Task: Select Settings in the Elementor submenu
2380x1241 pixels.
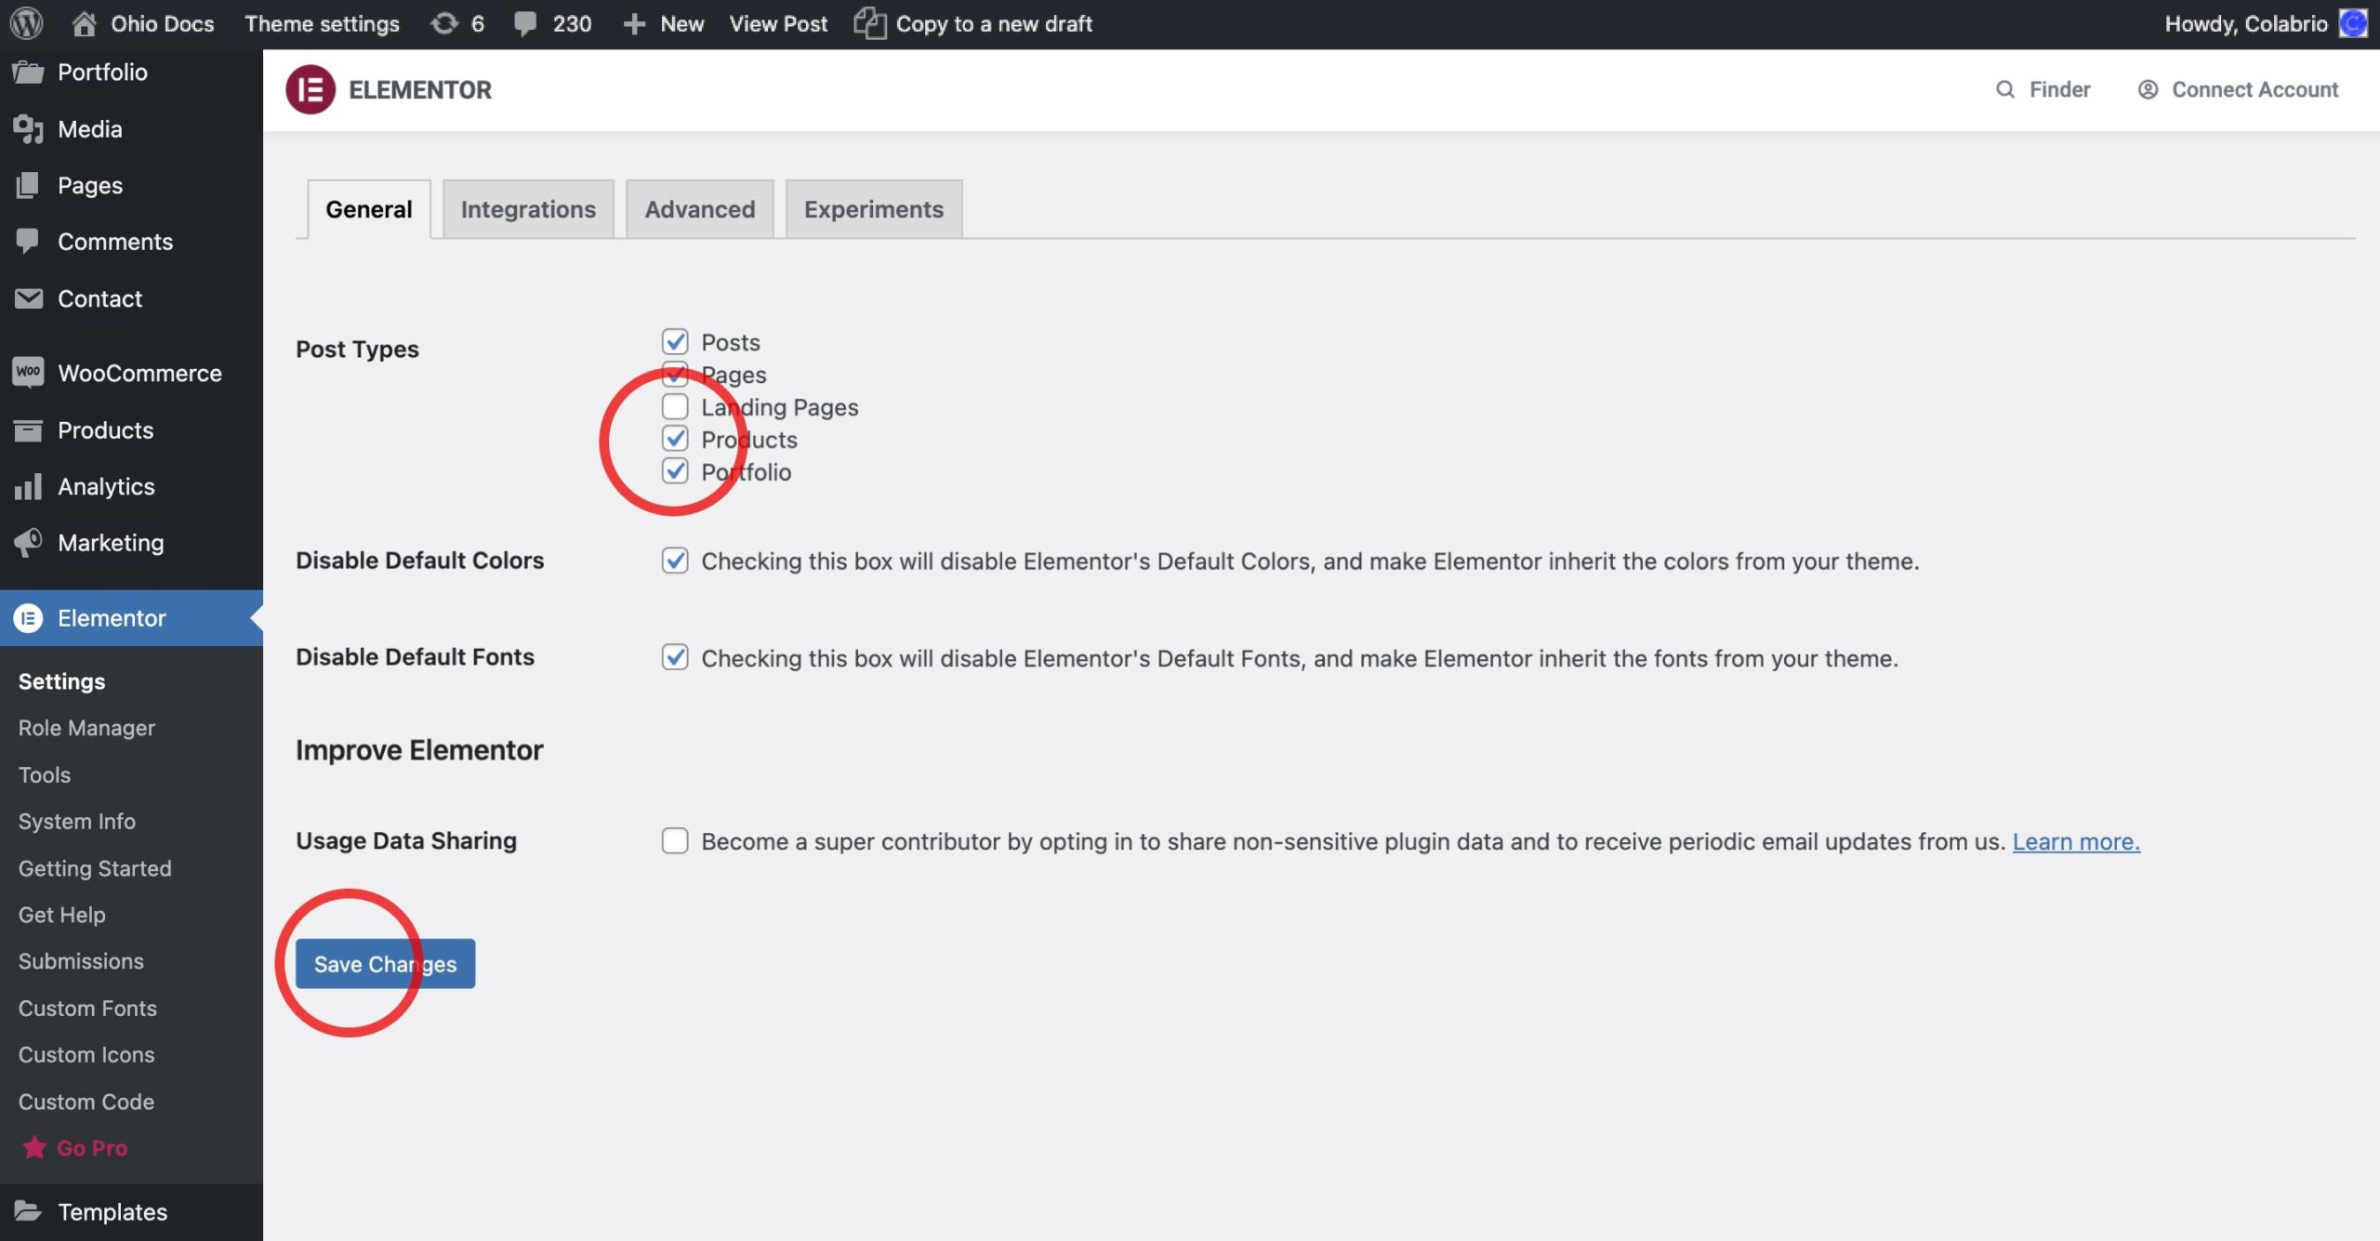Action: tap(62, 681)
